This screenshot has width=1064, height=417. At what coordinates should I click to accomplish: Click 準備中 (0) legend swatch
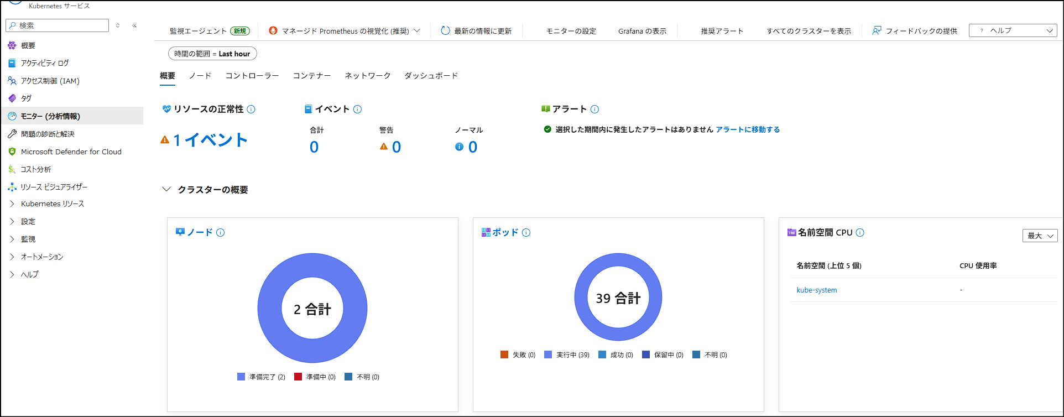coord(298,377)
